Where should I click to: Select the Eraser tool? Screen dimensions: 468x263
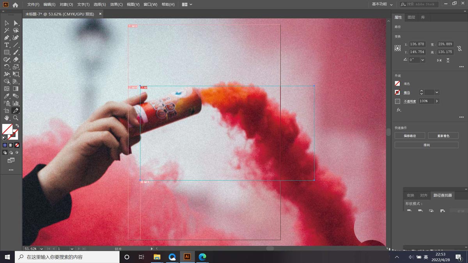point(16,60)
